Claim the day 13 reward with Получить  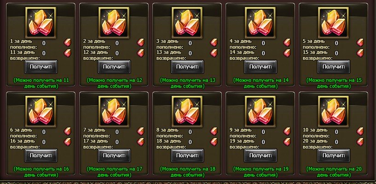187,67
